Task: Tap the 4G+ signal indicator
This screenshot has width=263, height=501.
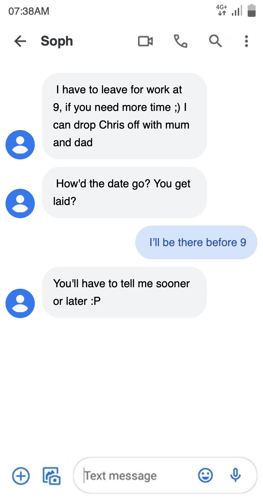Action: coord(222,10)
